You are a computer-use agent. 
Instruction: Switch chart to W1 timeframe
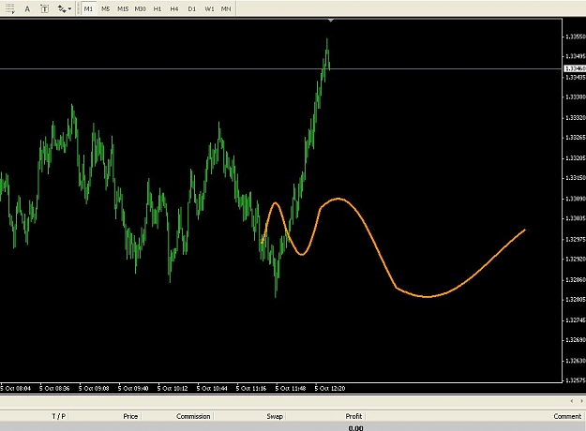(209, 8)
